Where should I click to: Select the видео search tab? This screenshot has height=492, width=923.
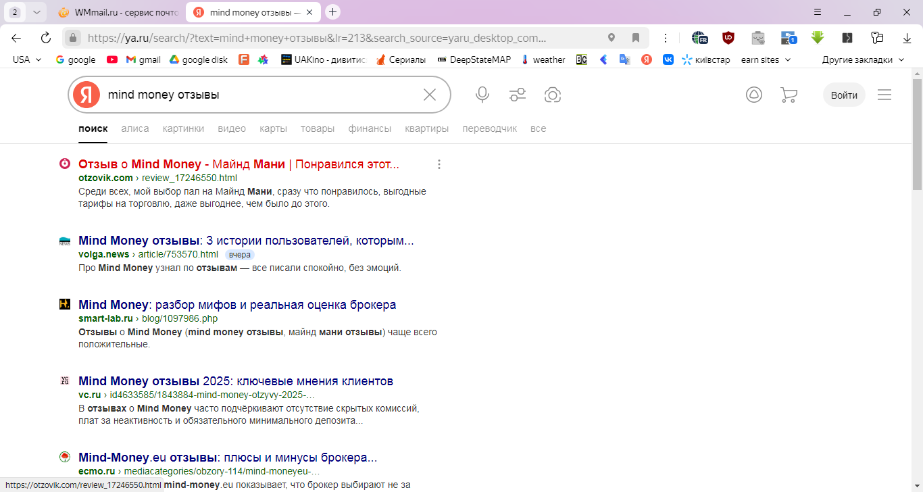click(x=232, y=128)
